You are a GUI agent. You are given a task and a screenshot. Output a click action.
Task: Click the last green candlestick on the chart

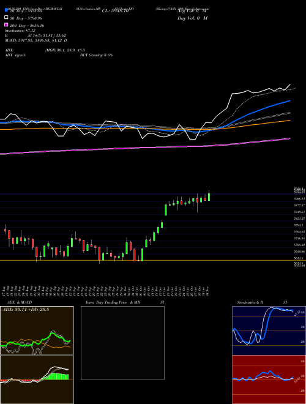point(209,196)
